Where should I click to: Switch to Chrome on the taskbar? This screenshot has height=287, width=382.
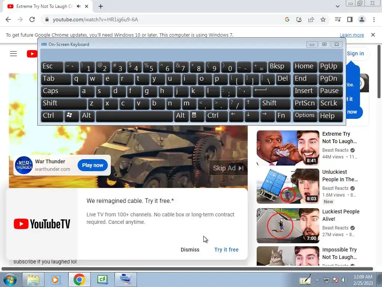(x=79, y=280)
